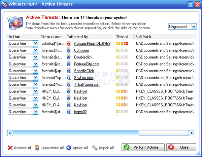Sort by the Item name column header
This screenshot has height=157, width=202.
pyautogui.click(x=52, y=37)
